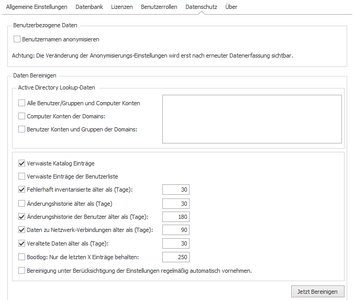The height and width of the screenshot is (300, 354).
Task: Enable Änderungshistorie älter als (Tage) checkbox
Action: click(x=21, y=204)
